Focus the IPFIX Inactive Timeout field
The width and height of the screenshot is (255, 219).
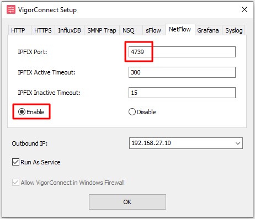click(182, 93)
